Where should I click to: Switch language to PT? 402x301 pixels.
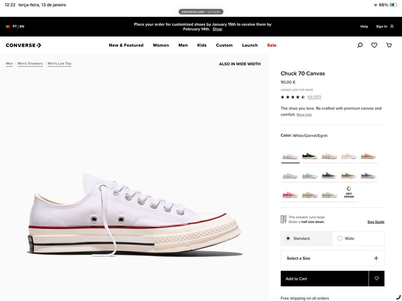15,26
